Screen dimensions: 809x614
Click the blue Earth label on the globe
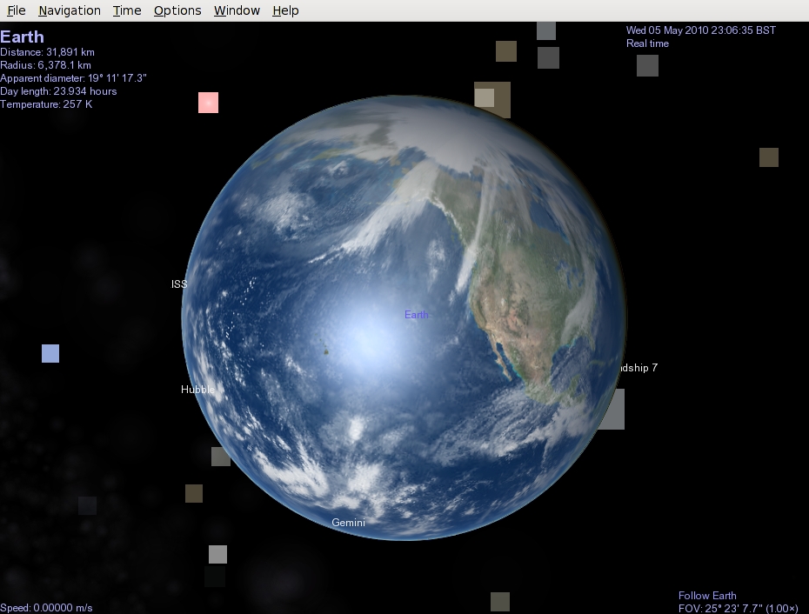tap(416, 315)
